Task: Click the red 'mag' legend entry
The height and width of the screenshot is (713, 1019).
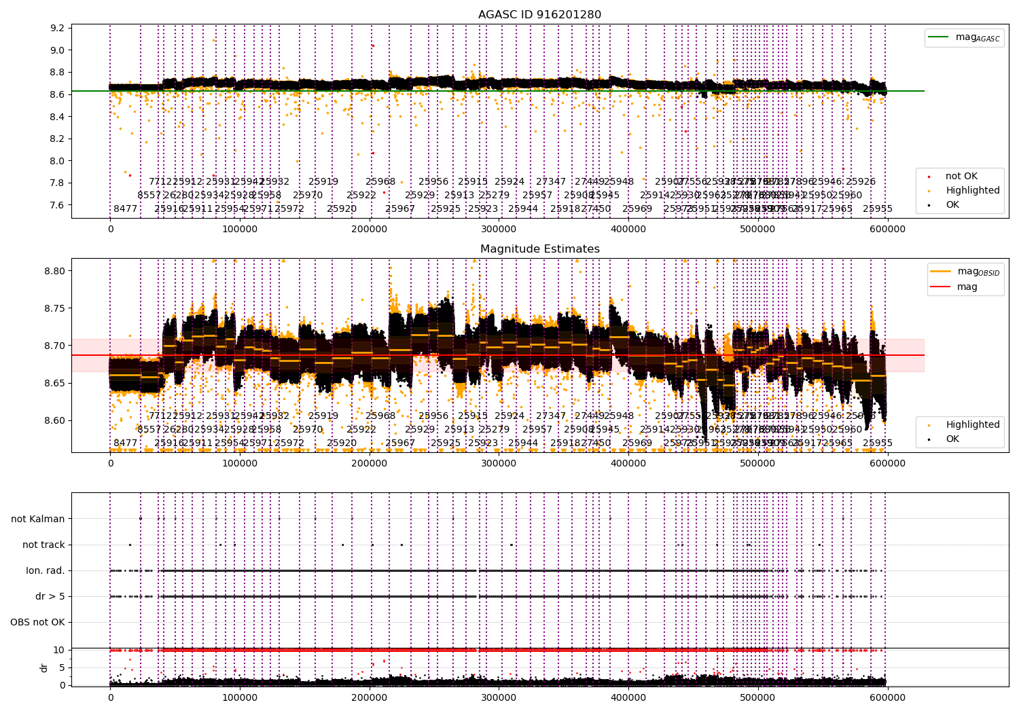Action: (954, 287)
